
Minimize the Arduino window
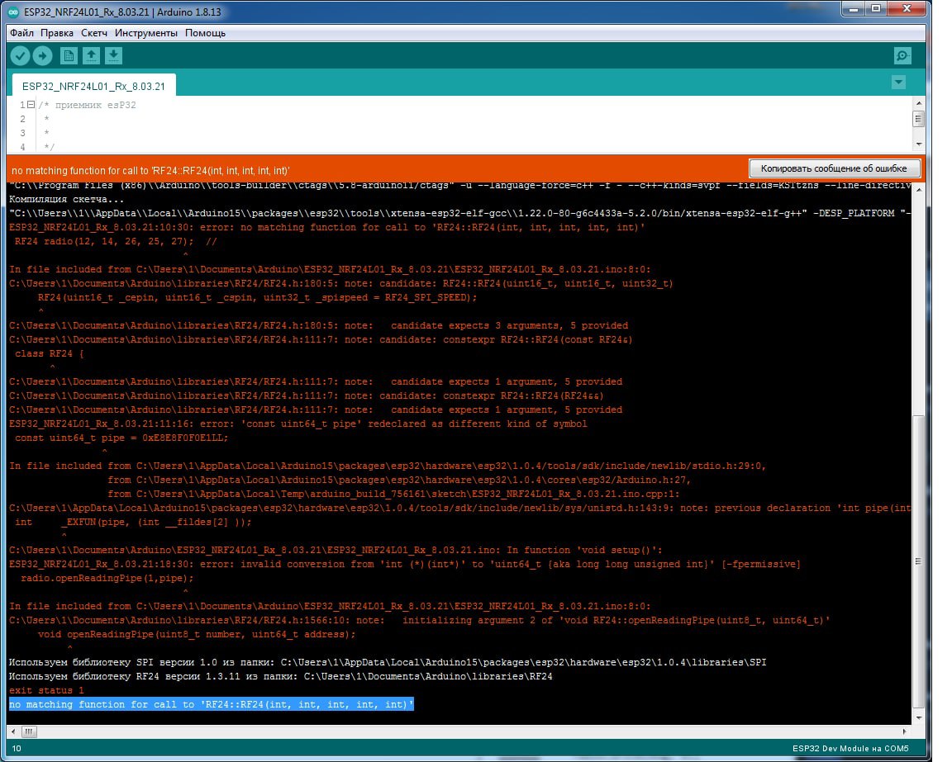pos(854,9)
